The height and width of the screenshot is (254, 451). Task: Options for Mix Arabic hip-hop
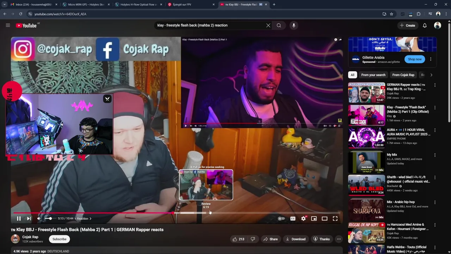[x=435, y=202]
